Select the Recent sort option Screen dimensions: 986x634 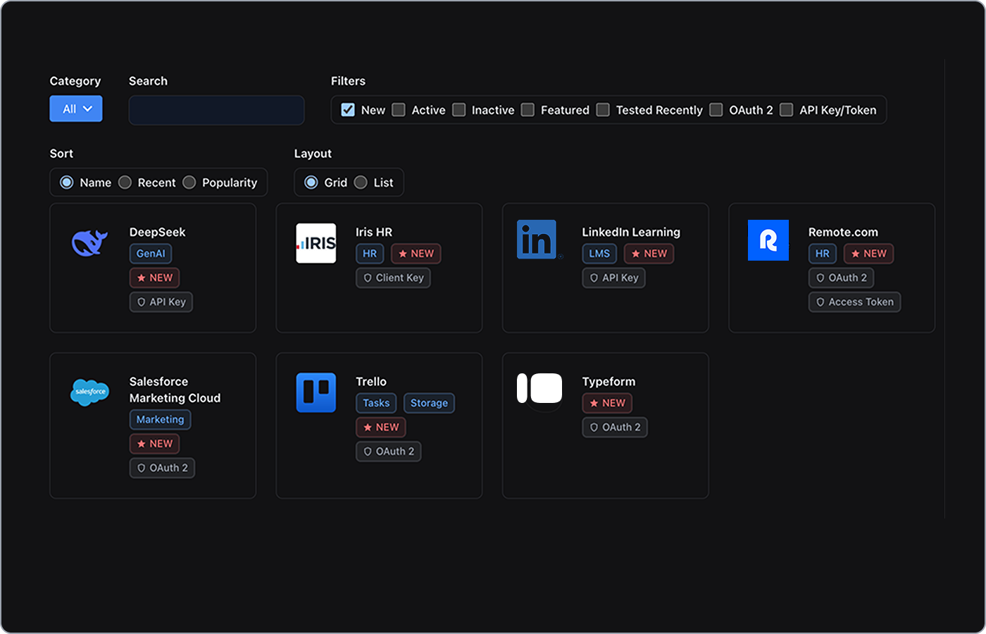click(125, 182)
